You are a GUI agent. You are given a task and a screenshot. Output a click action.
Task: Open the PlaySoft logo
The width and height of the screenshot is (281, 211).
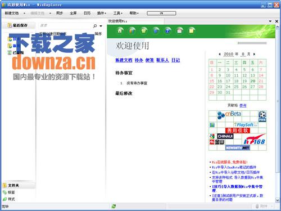click(246, 124)
